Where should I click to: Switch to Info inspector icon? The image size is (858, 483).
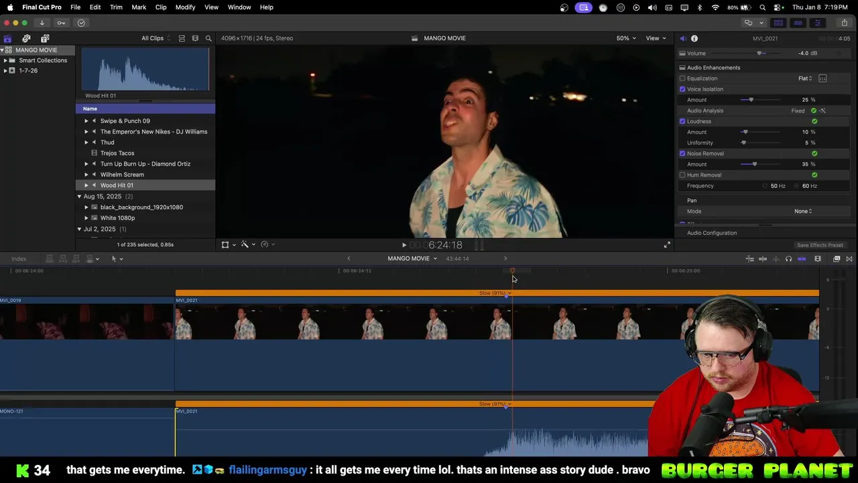[694, 38]
